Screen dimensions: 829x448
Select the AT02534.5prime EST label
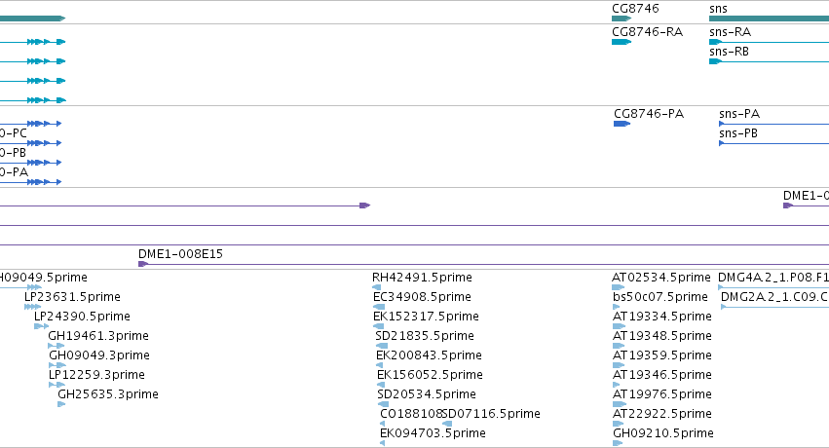tap(661, 278)
